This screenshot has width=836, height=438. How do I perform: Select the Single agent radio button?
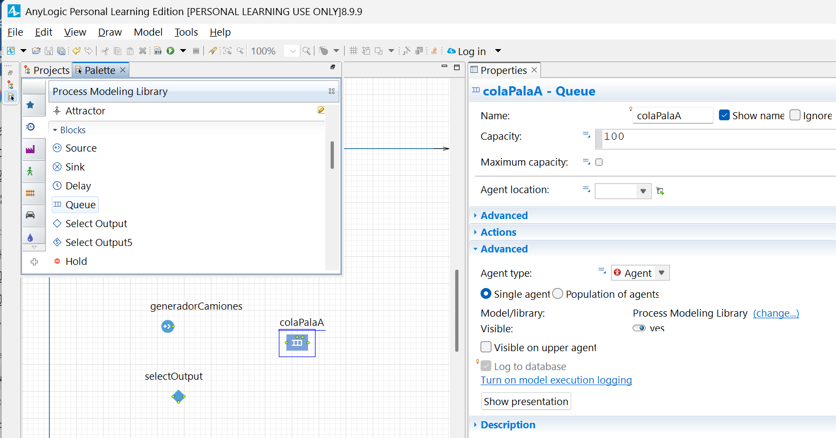pyautogui.click(x=486, y=293)
